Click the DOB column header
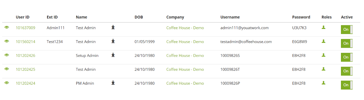This screenshot has height=100, width=364. 139,17
